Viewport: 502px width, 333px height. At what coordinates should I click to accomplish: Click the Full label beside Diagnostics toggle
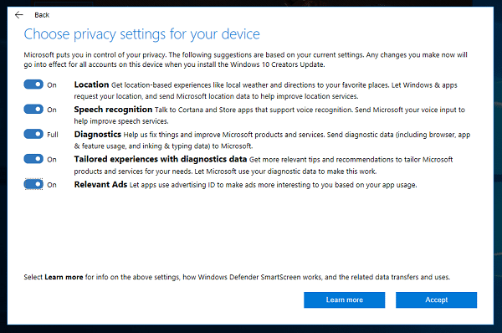click(x=53, y=135)
